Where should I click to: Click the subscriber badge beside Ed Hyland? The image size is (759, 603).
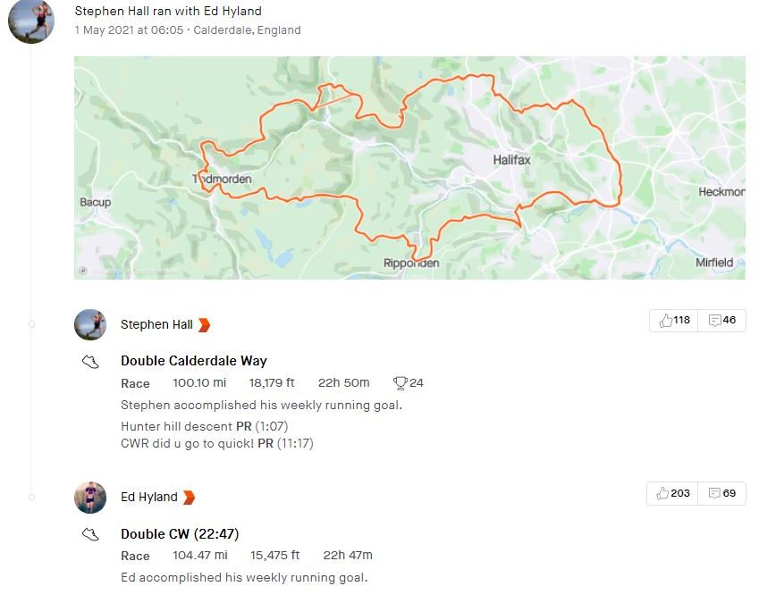[x=189, y=498]
